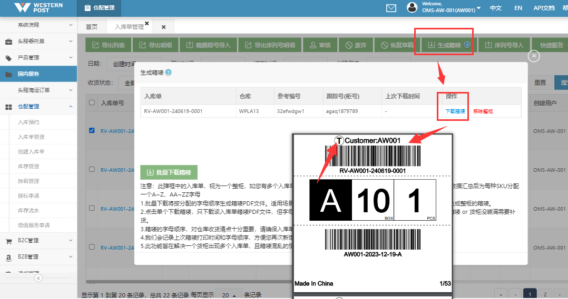This screenshot has height=299, width=568.
Task: Close all tabs with the X button
Action: point(163,27)
